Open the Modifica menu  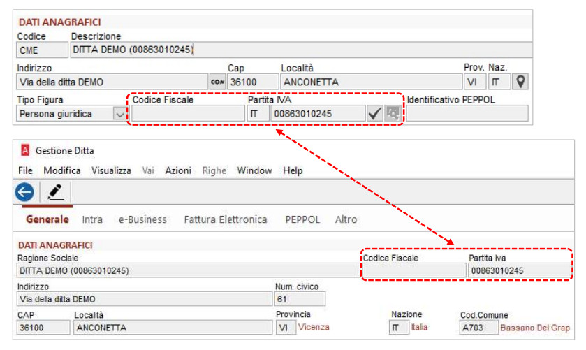[x=62, y=170]
